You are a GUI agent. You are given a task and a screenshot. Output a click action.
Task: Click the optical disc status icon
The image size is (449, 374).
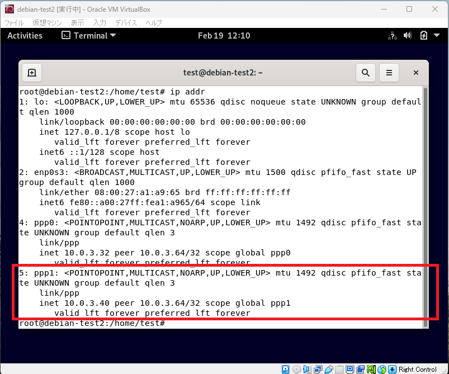pos(297,369)
